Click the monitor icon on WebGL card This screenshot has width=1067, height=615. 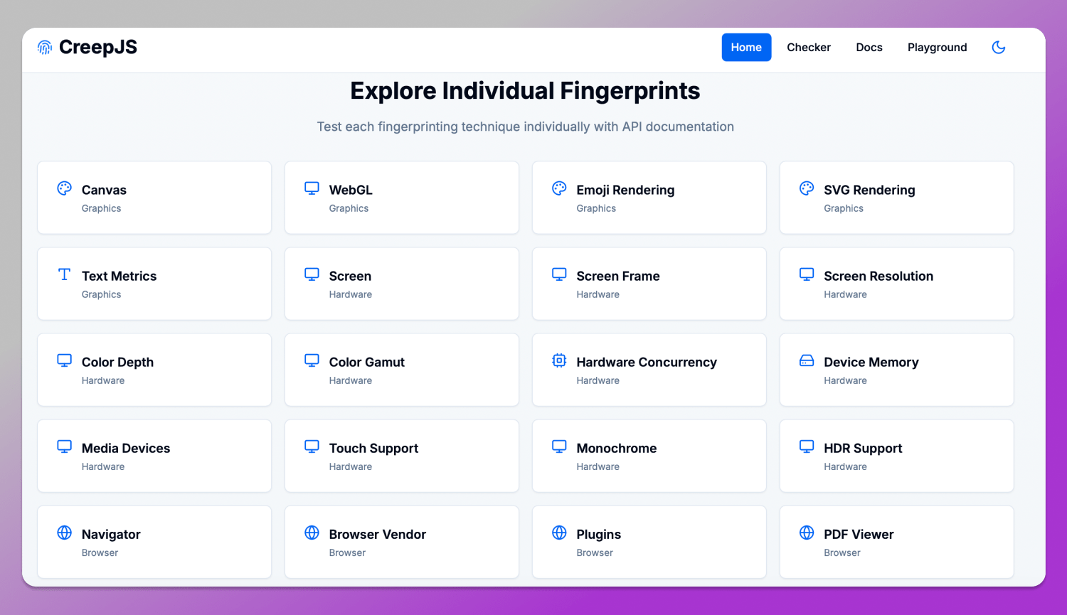tap(312, 188)
